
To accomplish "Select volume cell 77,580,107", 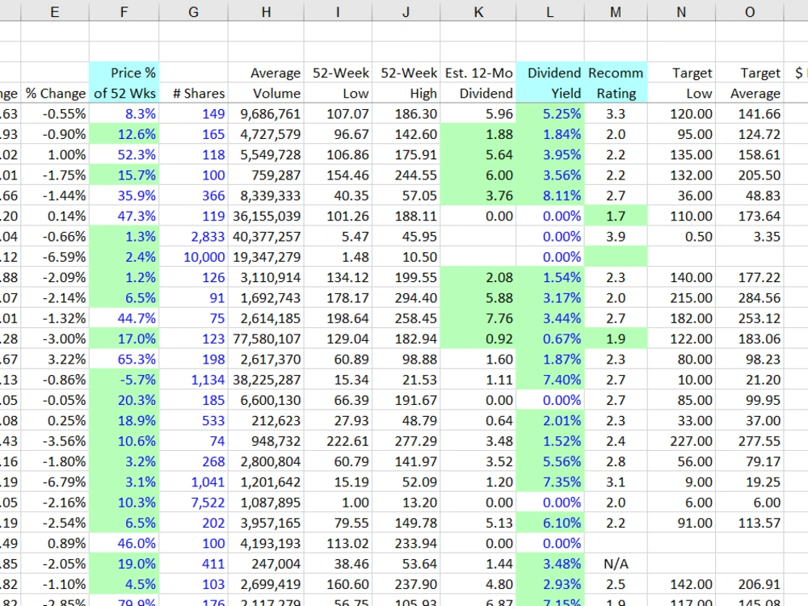I will pyautogui.click(x=266, y=339).
